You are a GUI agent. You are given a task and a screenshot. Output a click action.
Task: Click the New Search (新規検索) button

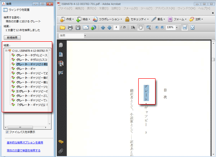click(x=12, y=37)
